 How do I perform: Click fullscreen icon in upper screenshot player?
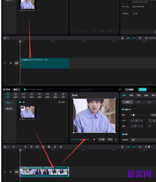click(116, 31)
